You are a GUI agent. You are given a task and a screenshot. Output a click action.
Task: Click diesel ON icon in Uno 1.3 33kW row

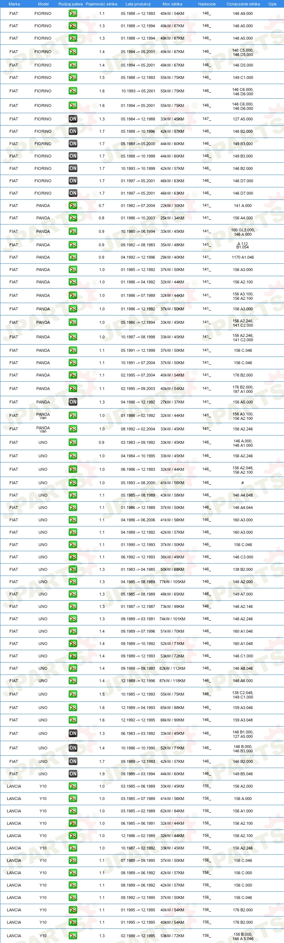tap(73, 733)
